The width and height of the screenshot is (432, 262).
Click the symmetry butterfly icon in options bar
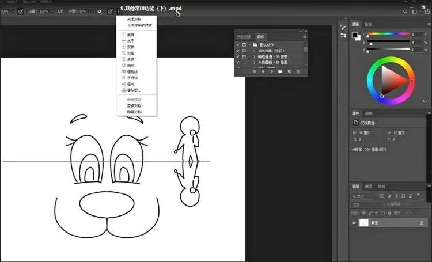tap(110, 11)
